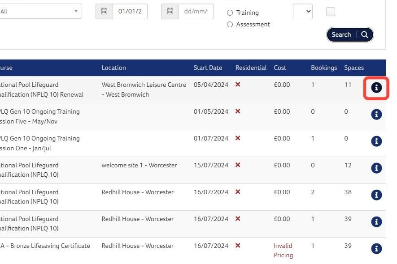Sort by the Cost column header
The width and height of the screenshot is (397, 264).
tap(280, 68)
